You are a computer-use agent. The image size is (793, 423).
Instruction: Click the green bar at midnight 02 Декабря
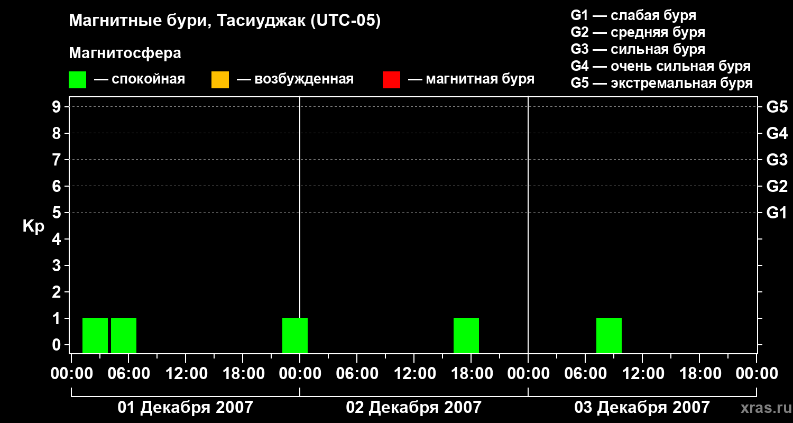pos(295,335)
